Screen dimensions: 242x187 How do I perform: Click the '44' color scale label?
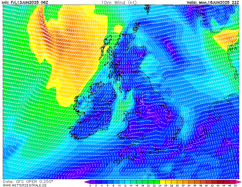coord(218,185)
